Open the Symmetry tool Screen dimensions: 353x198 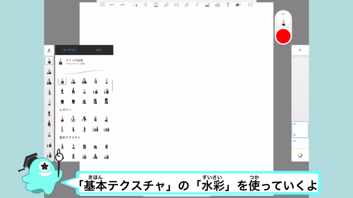click(x=176, y=5)
